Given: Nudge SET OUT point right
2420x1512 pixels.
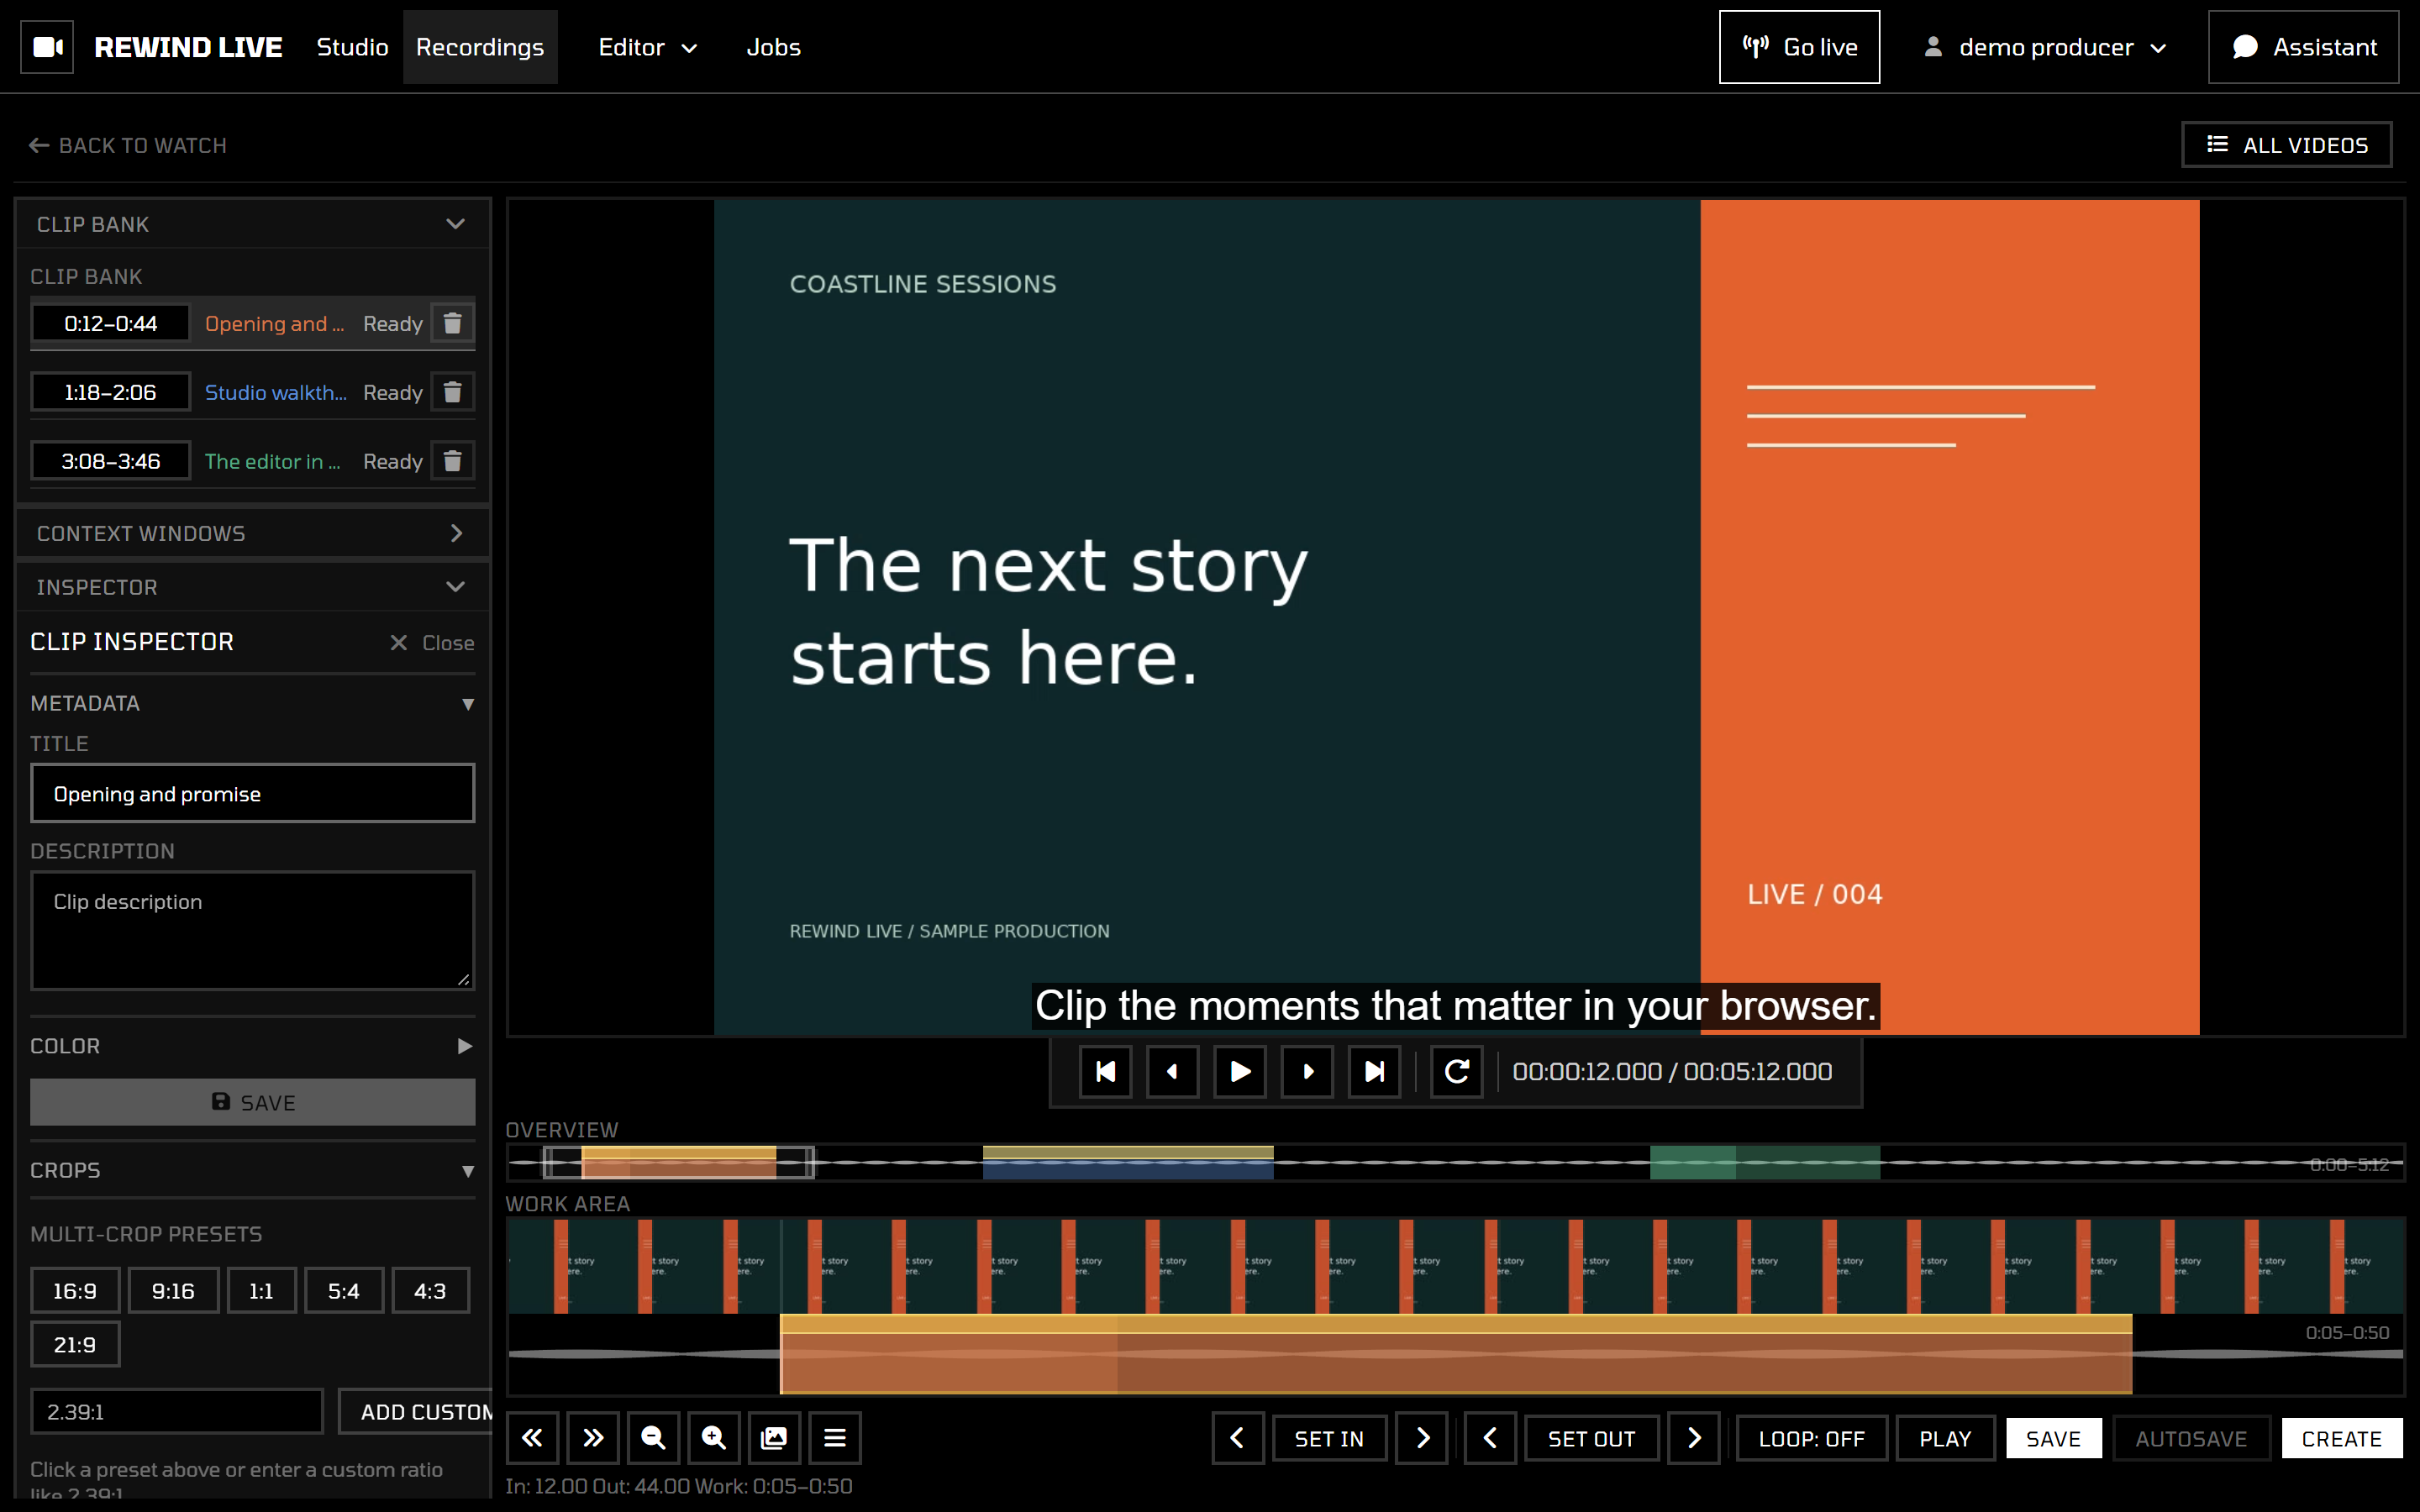Looking at the screenshot, I should [x=1694, y=1438].
